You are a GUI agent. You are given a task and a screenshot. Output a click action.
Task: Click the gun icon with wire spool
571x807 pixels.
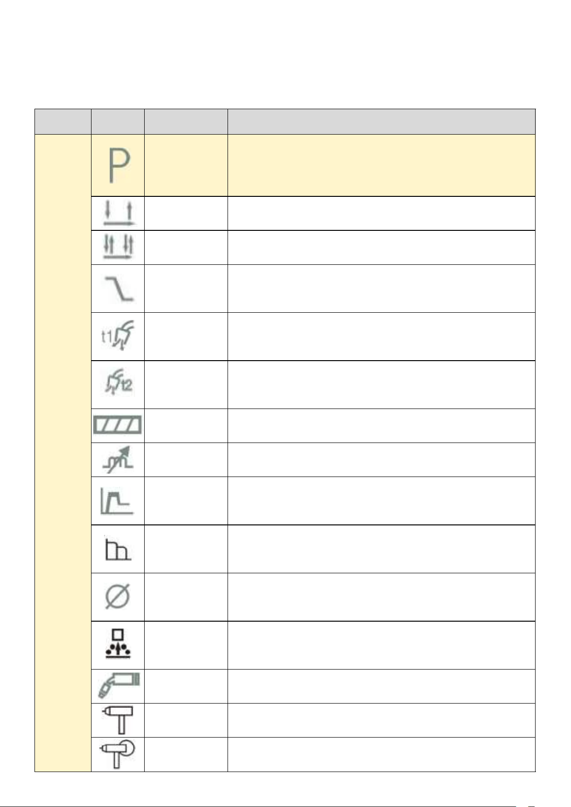[x=118, y=754]
